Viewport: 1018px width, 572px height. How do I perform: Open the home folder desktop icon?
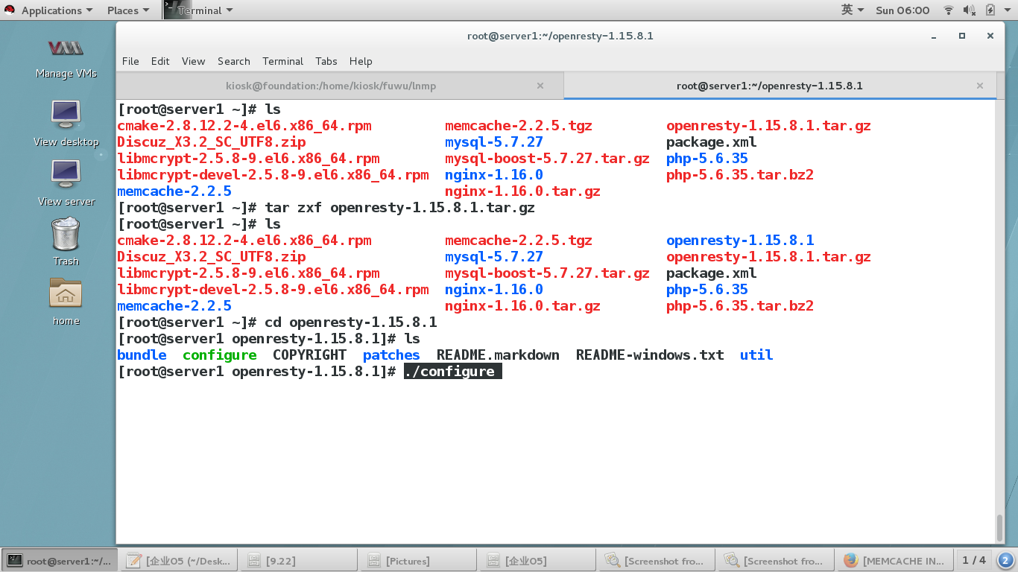point(66,302)
